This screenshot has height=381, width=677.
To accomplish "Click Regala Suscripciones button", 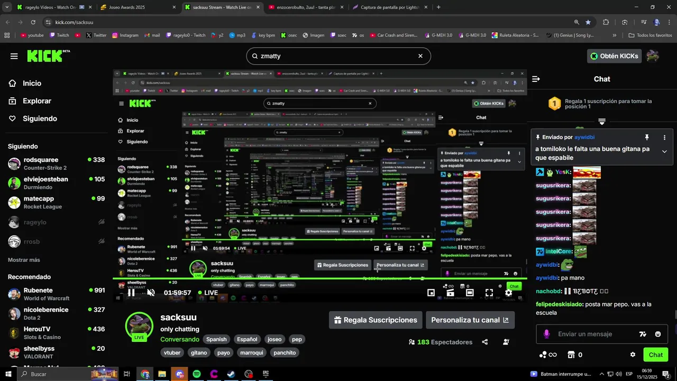I will [376, 320].
